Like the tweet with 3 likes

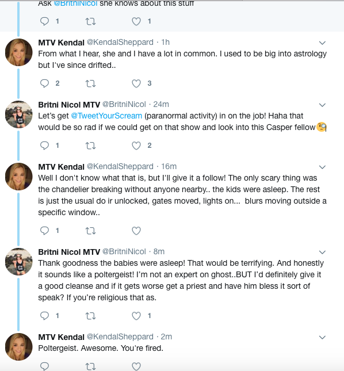[136, 83]
